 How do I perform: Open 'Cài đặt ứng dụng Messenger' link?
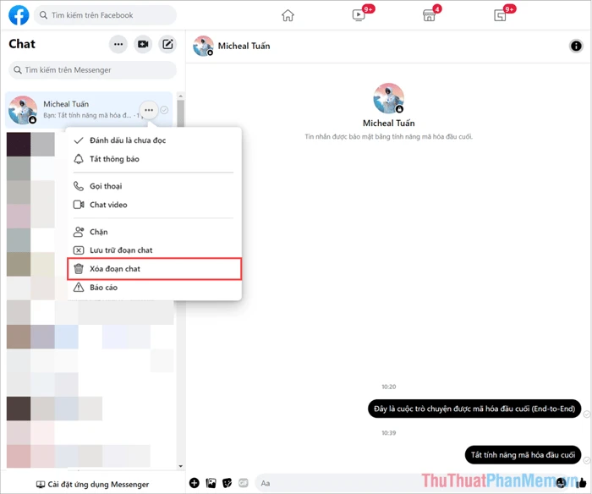click(92, 484)
